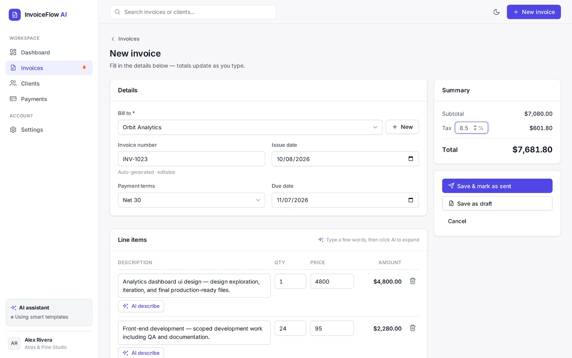Open calendar picker for Due date
Viewport: 572px width, 358px height.
411,200
